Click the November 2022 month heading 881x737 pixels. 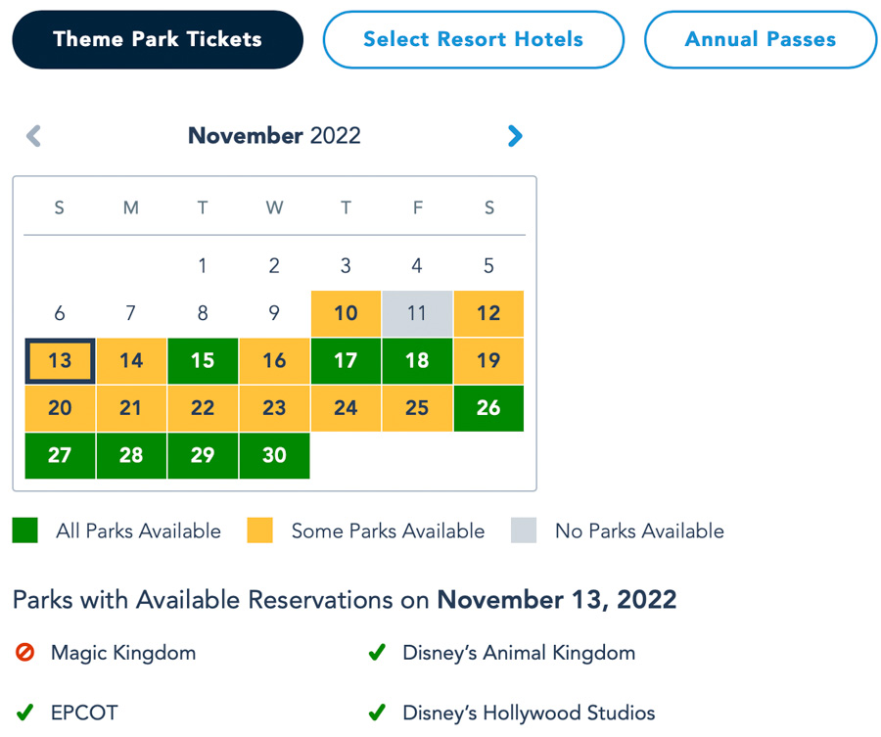pyautogui.click(x=274, y=136)
